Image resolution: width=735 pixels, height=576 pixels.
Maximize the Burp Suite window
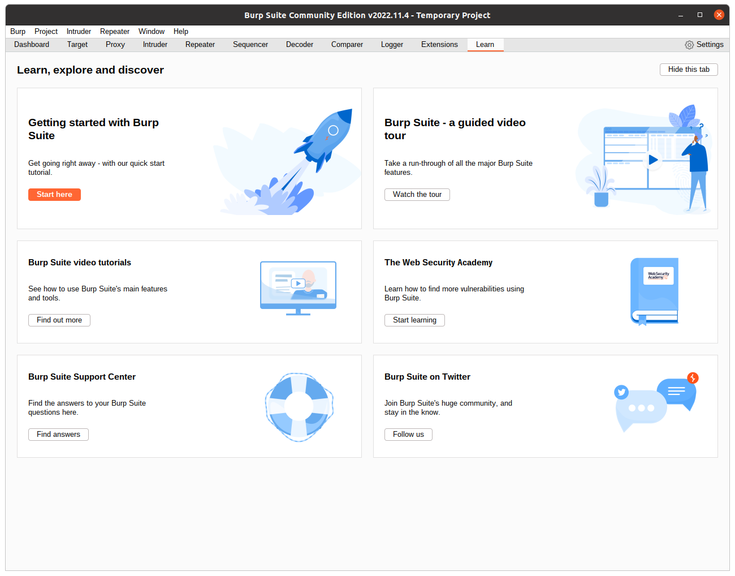pyautogui.click(x=700, y=15)
